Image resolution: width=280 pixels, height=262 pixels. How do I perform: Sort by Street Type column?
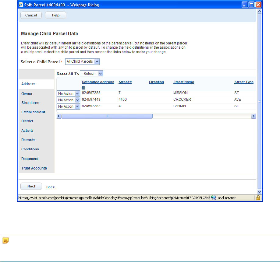pos(244,82)
